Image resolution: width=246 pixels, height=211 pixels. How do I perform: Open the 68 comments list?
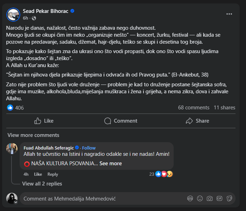[193, 108]
